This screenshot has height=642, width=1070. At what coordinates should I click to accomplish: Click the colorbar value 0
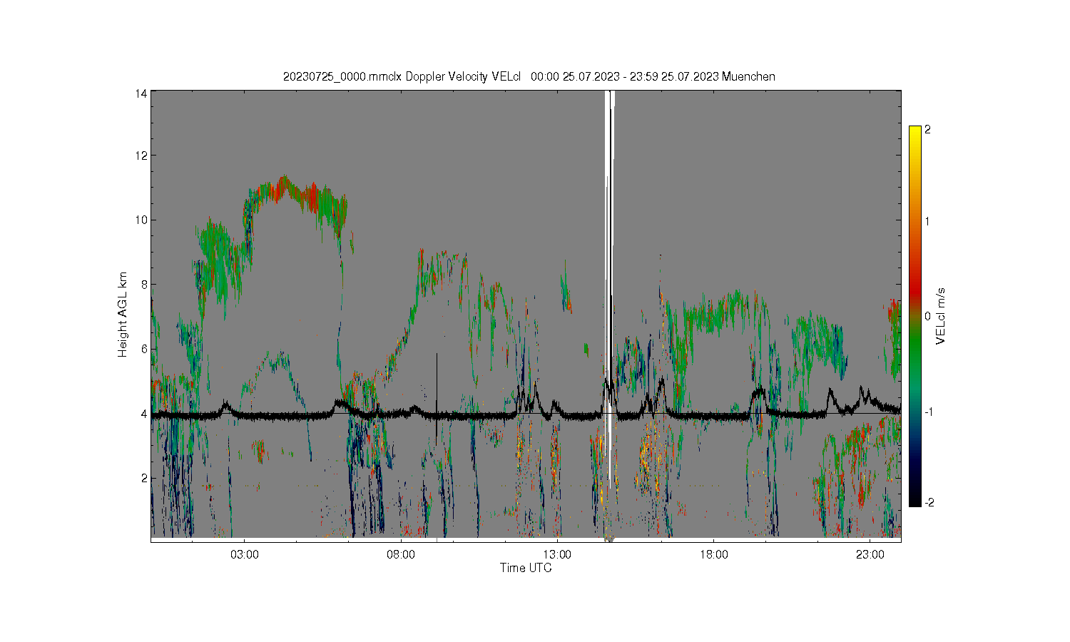coord(927,316)
